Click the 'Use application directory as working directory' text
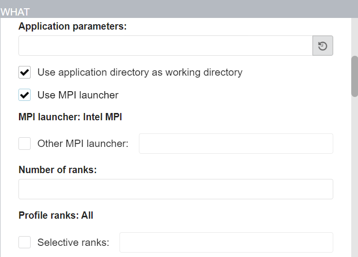 [140, 72]
